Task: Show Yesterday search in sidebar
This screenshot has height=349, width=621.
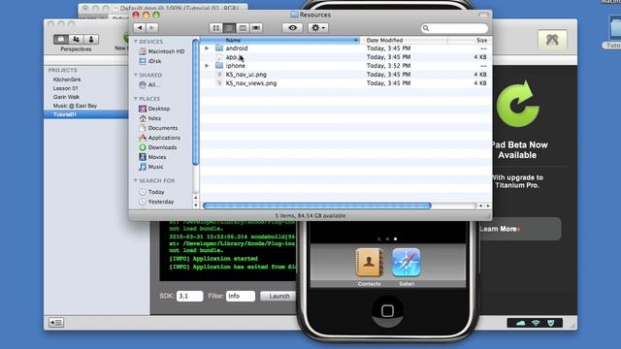Action: (x=156, y=202)
